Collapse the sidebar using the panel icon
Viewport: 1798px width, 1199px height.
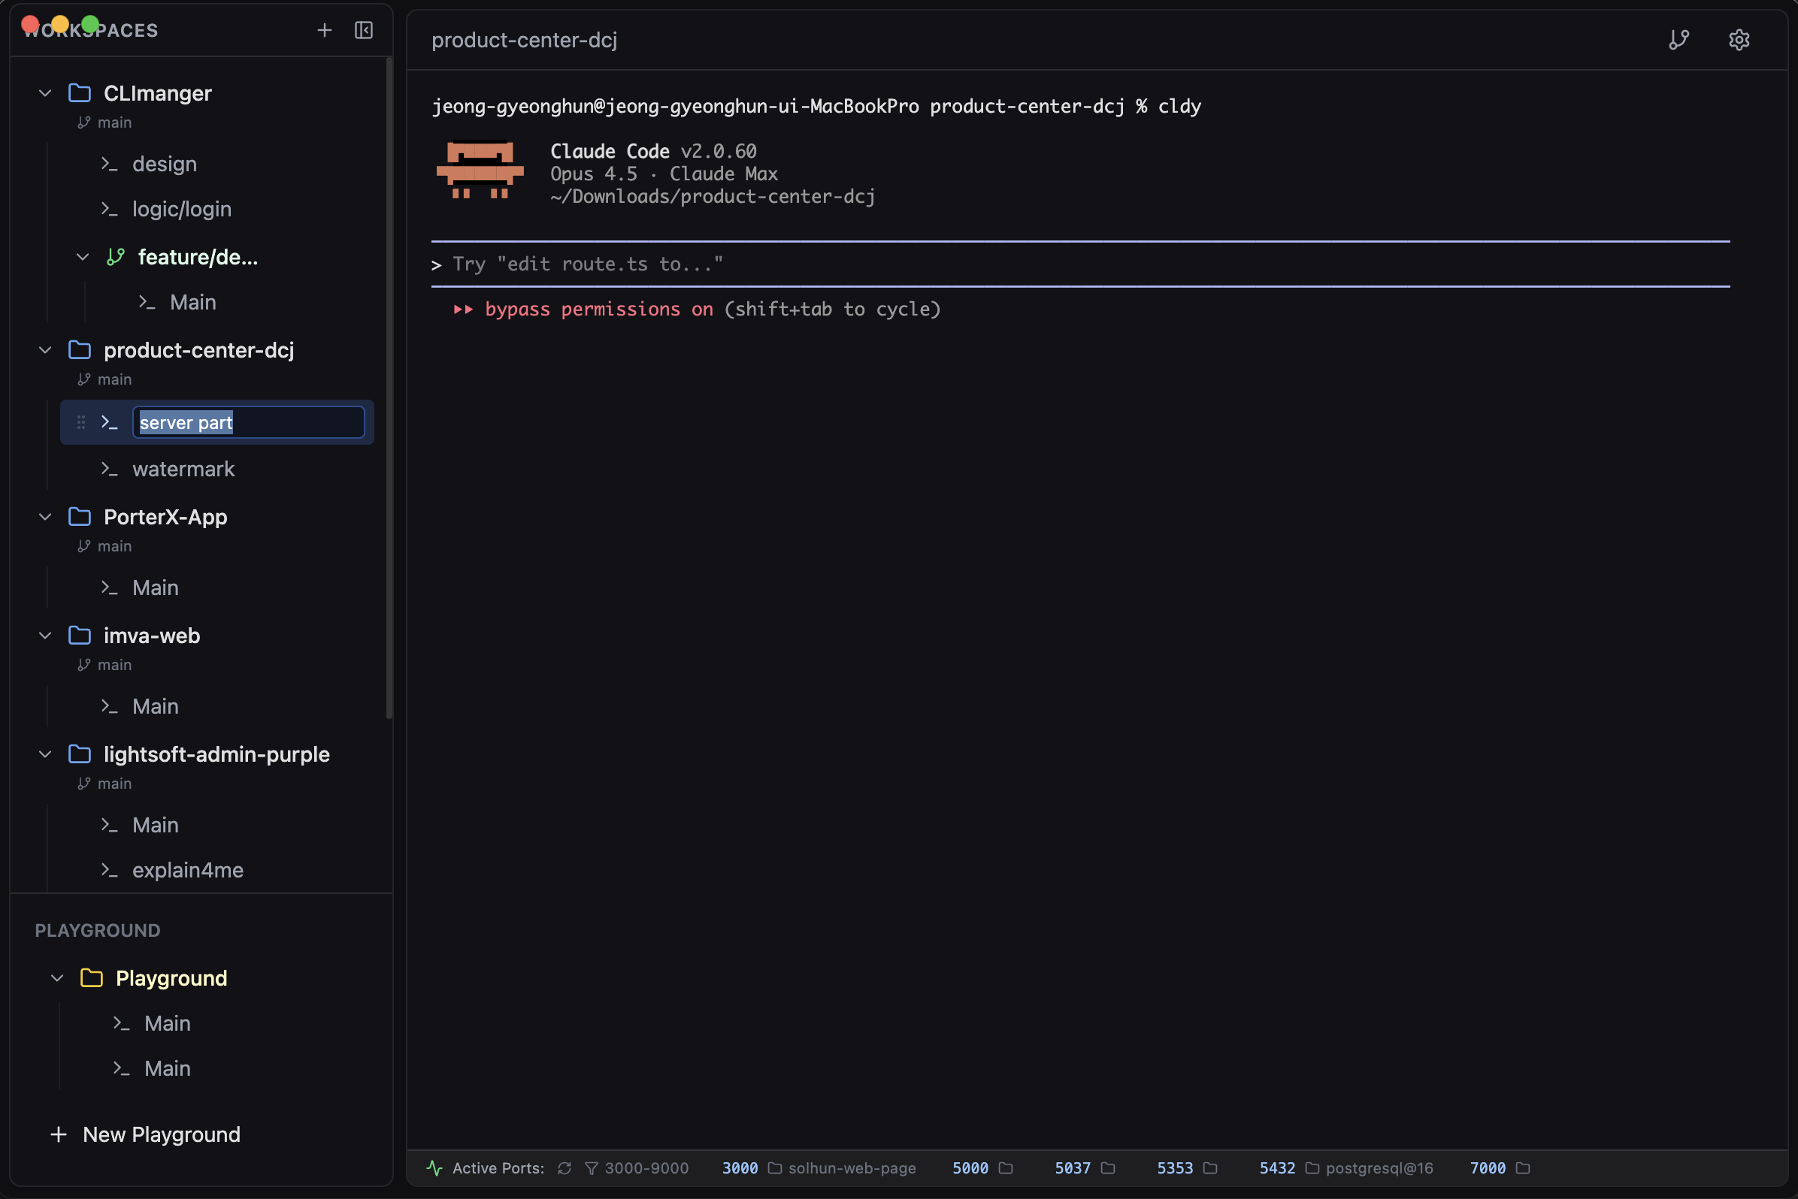click(363, 31)
